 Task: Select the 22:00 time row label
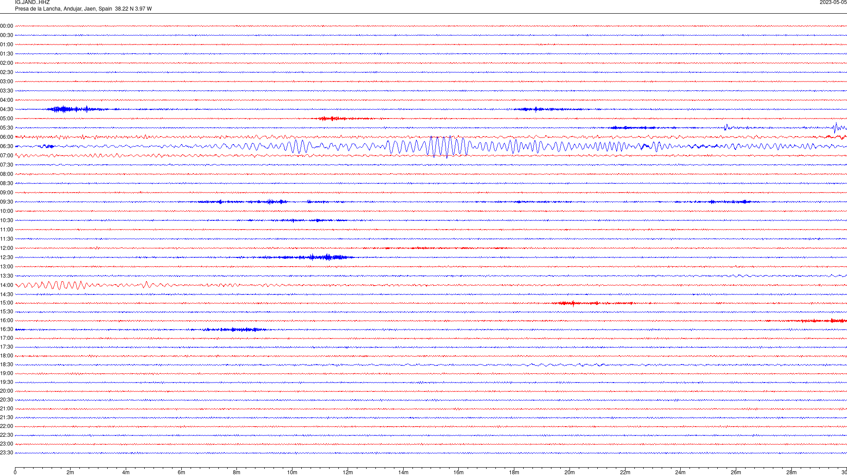point(7,426)
